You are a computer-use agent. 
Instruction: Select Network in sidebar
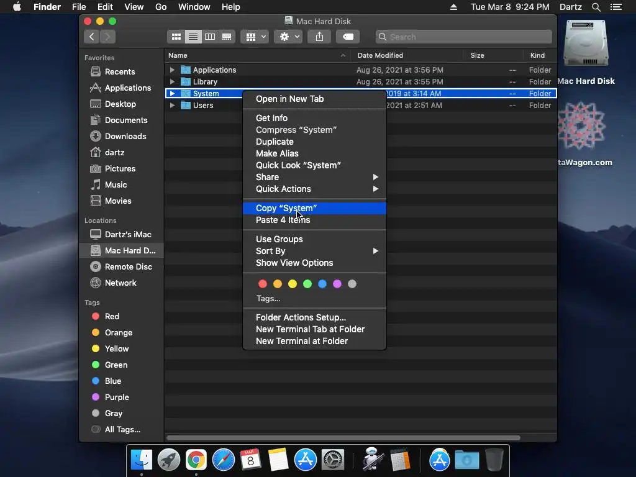[x=120, y=283]
